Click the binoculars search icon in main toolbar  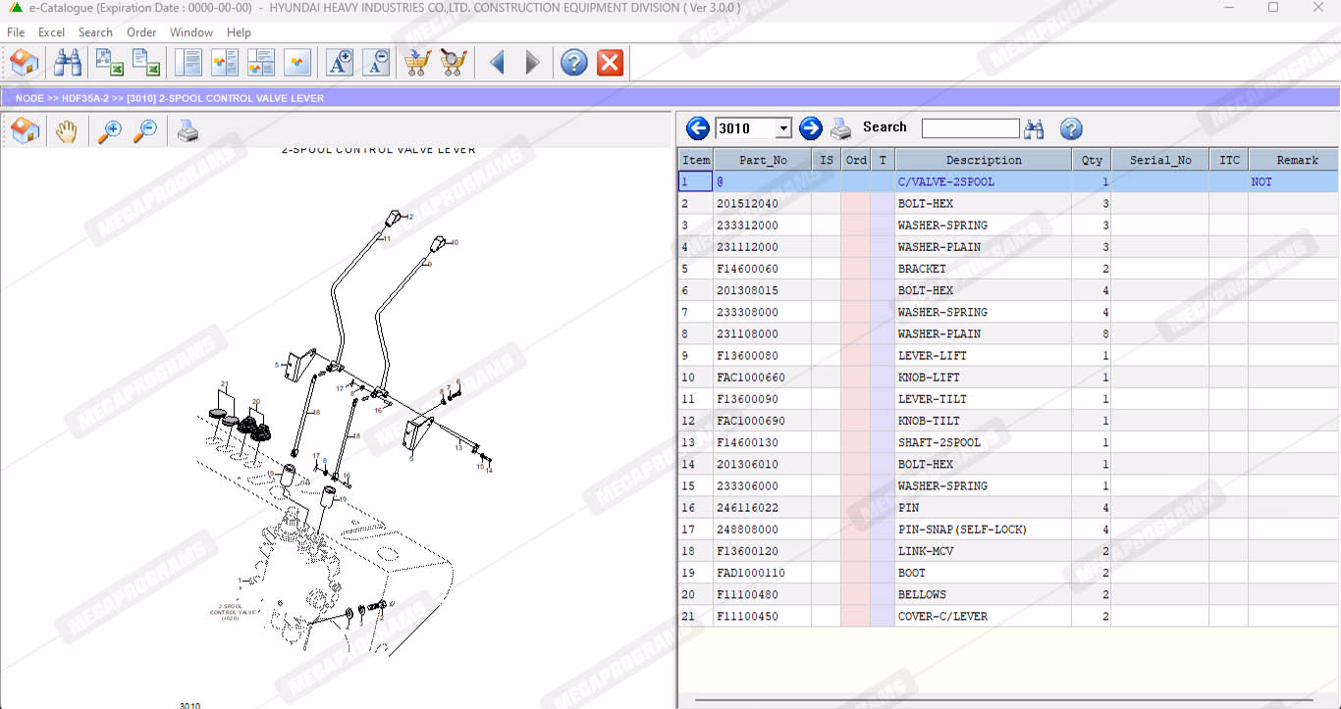[x=68, y=64]
